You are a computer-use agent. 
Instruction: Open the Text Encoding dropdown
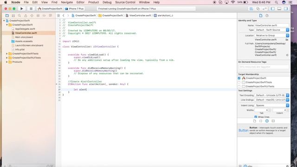pos(272,95)
